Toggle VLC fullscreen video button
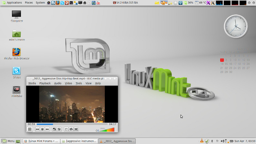The image size is (256, 144). [x=54, y=129]
